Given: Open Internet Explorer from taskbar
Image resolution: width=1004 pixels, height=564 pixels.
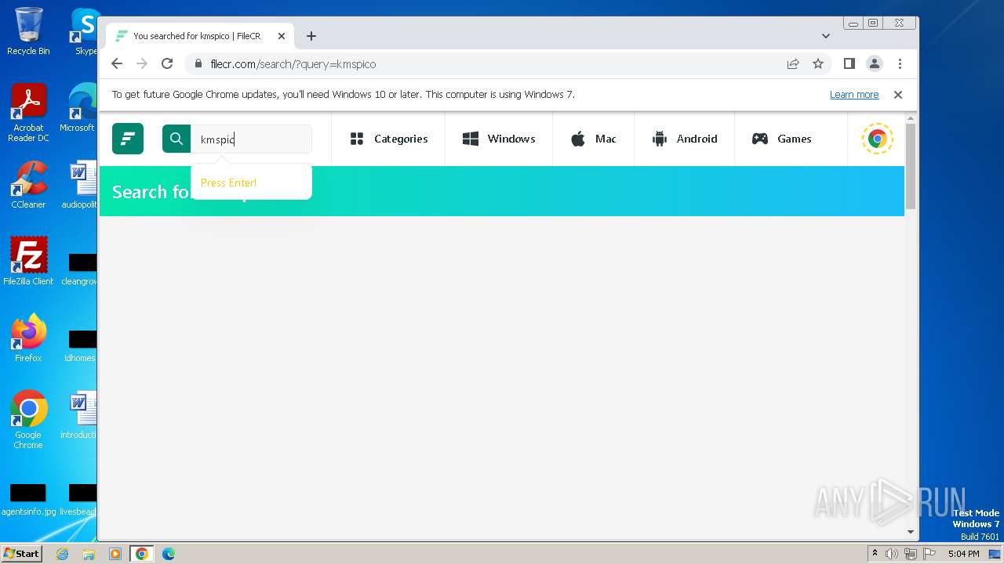Looking at the screenshot, I should point(62,554).
